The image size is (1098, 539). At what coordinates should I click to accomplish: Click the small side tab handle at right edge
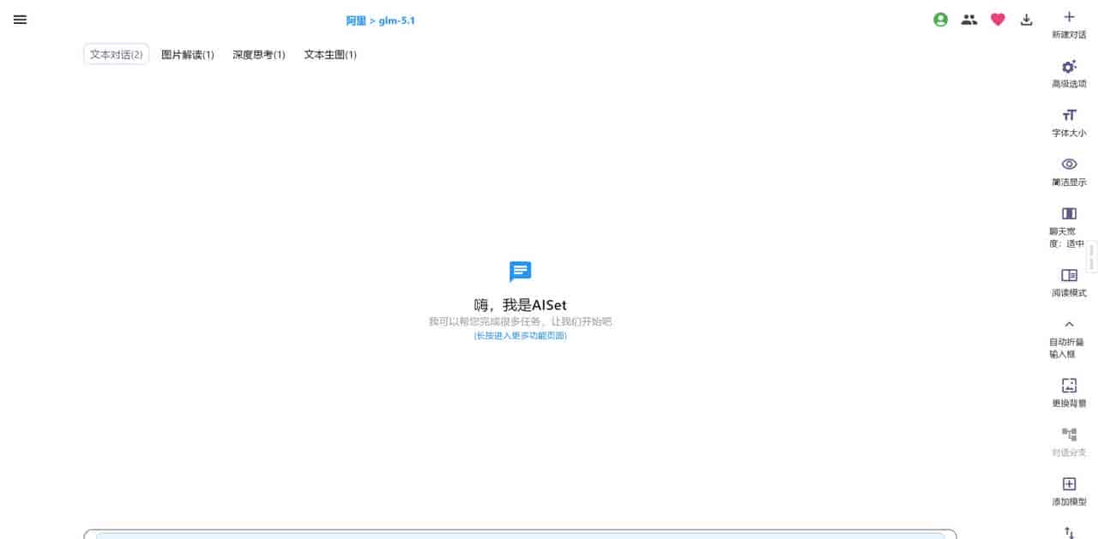coord(1093,256)
